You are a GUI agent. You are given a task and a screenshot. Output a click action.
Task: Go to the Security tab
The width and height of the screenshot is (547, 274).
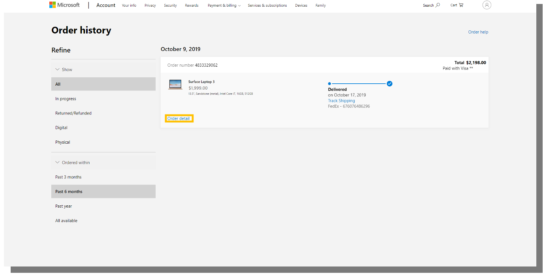point(170,6)
